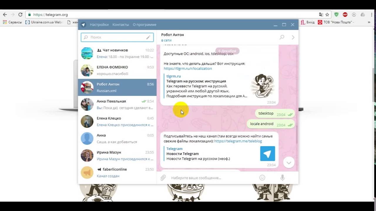376x211 pixels.
Task: Click the locale android sent message
Action: click(x=271, y=124)
